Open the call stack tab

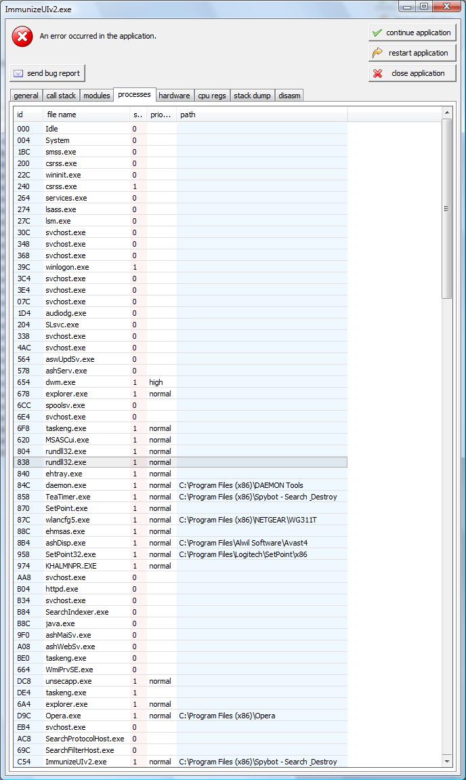pyautogui.click(x=61, y=96)
